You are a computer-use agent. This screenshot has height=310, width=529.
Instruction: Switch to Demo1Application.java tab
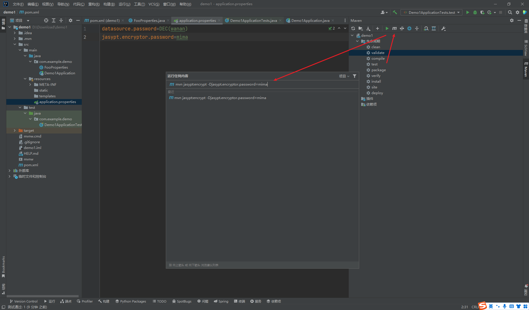tap(310, 20)
